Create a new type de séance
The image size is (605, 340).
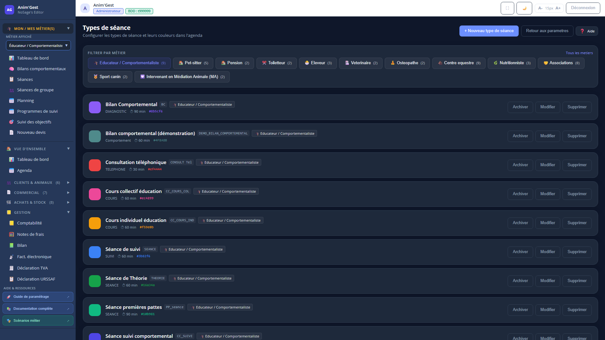[489, 31]
